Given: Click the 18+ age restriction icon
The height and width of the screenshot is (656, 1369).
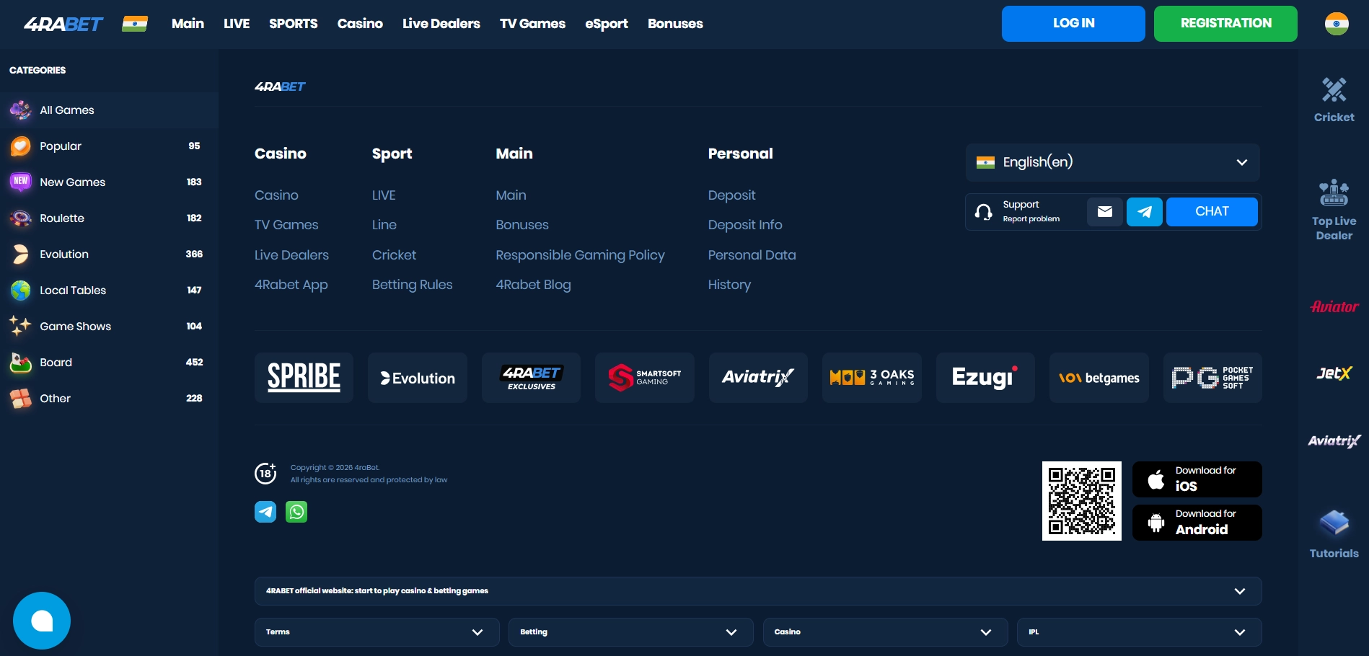Looking at the screenshot, I should [265, 473].
